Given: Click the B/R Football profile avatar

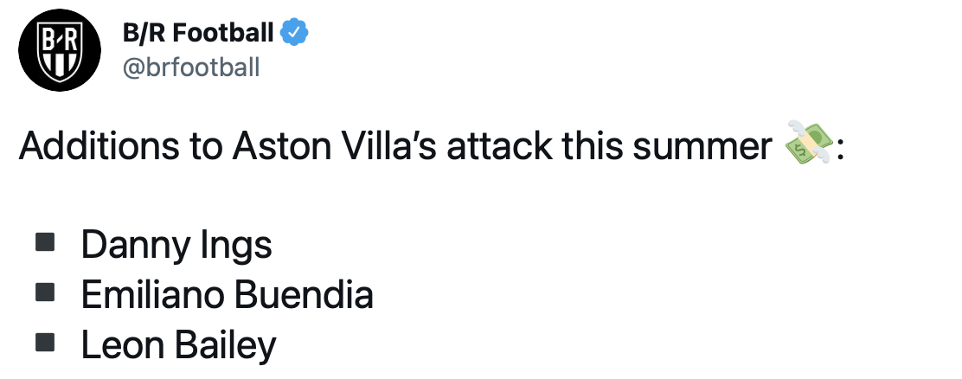Looking at the screenshot, I should tap(55, 54).
